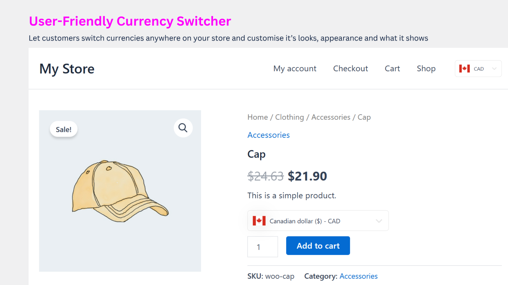Image resolution: width=508 pixels, height=285 pixels.
Task: Expand the Canadian dollar currency selector
Action: 317,221
